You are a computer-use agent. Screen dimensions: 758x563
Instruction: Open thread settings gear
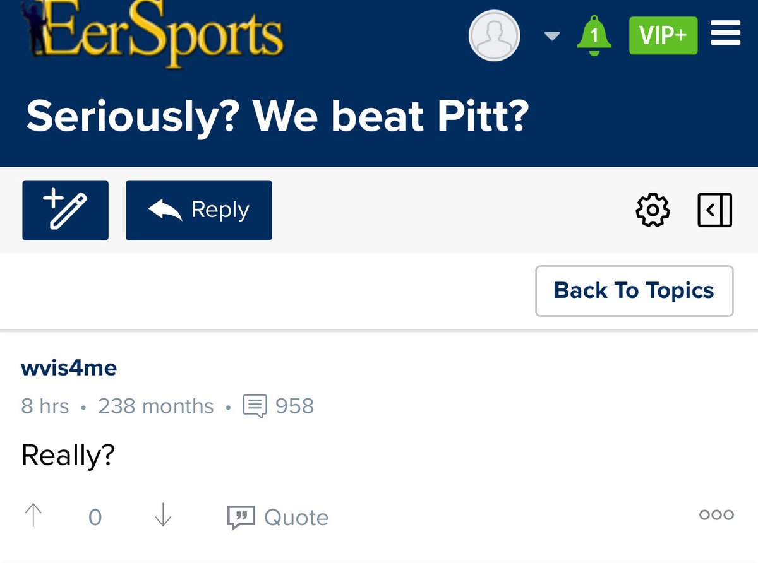(x=653, y=210)
